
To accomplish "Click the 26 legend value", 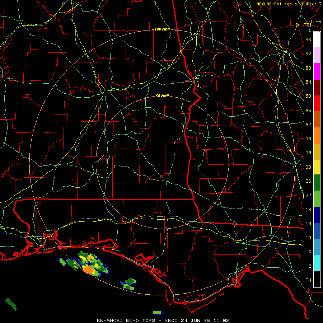I will coord(308,181).
